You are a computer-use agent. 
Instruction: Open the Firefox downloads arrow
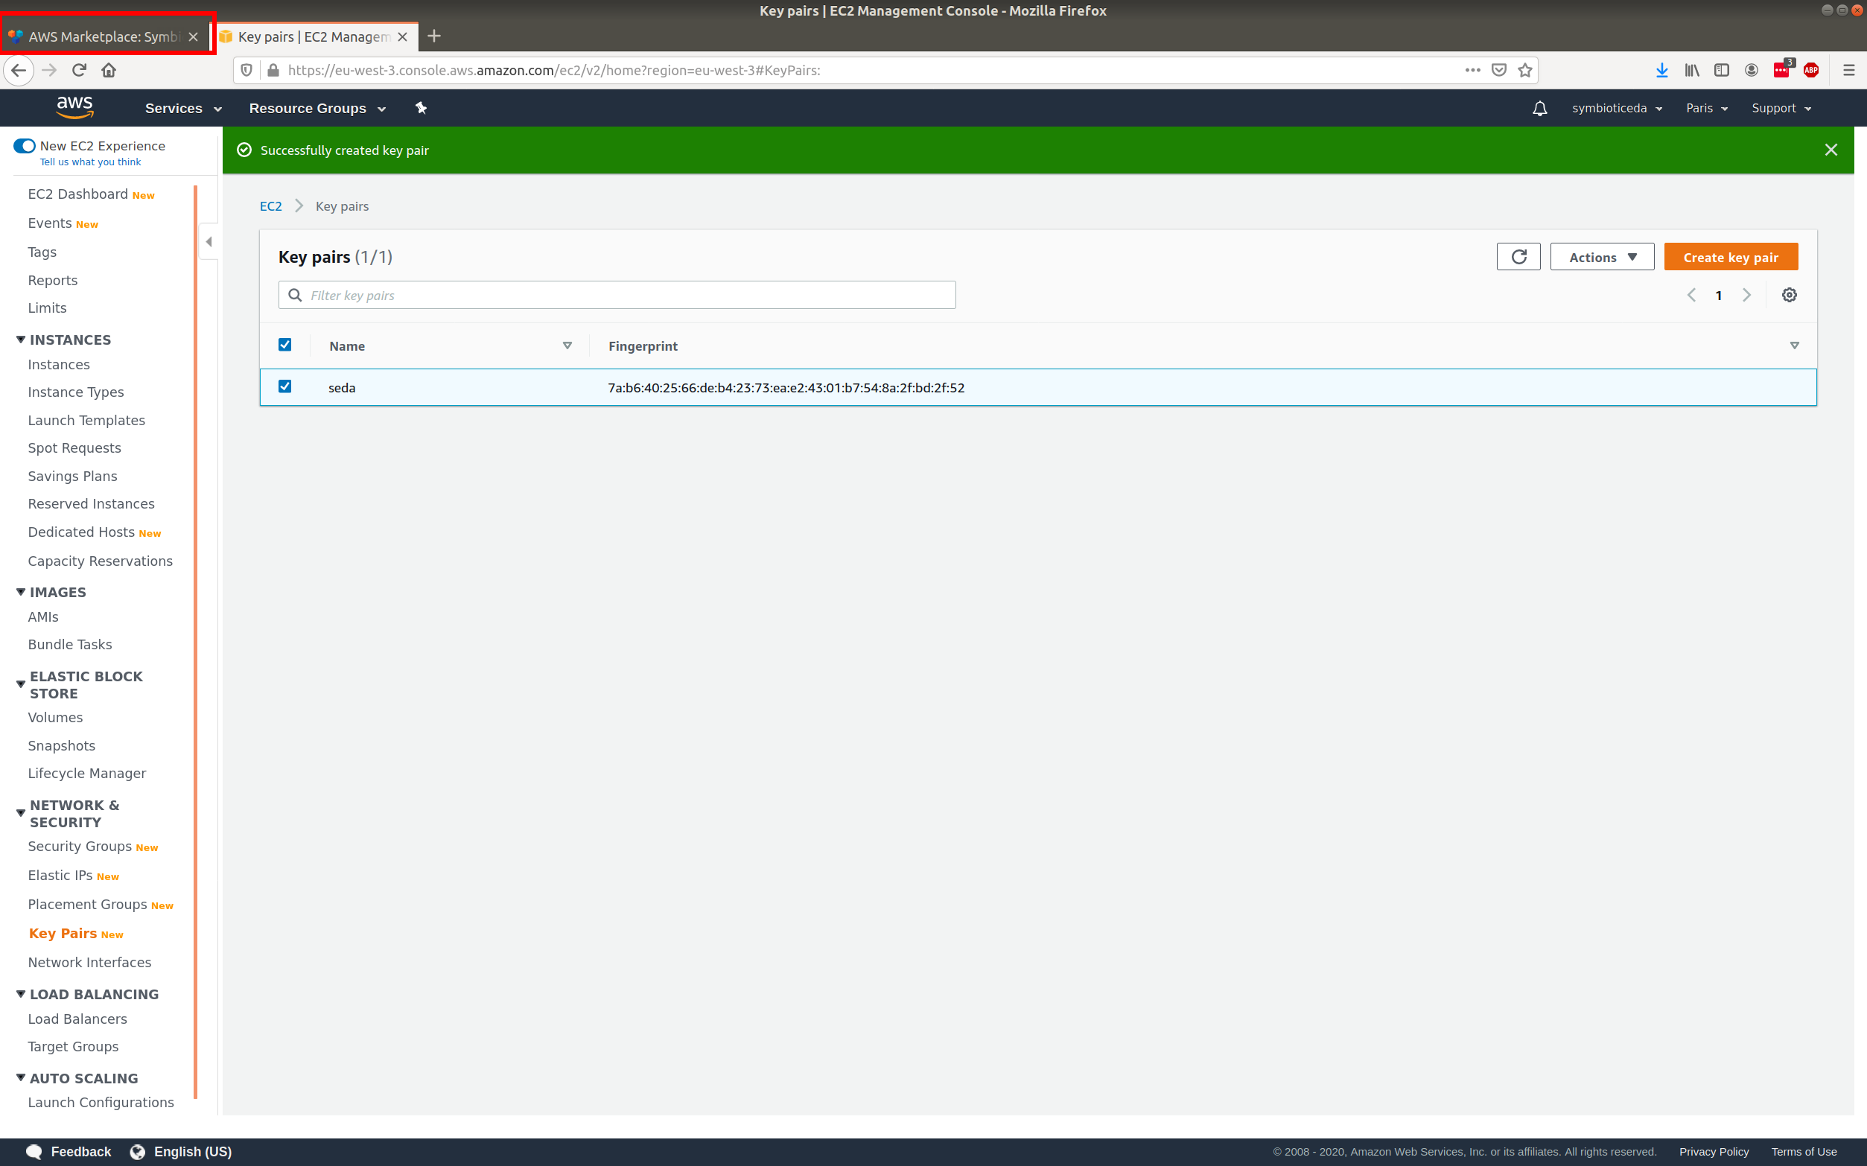tap(1662, 70)
